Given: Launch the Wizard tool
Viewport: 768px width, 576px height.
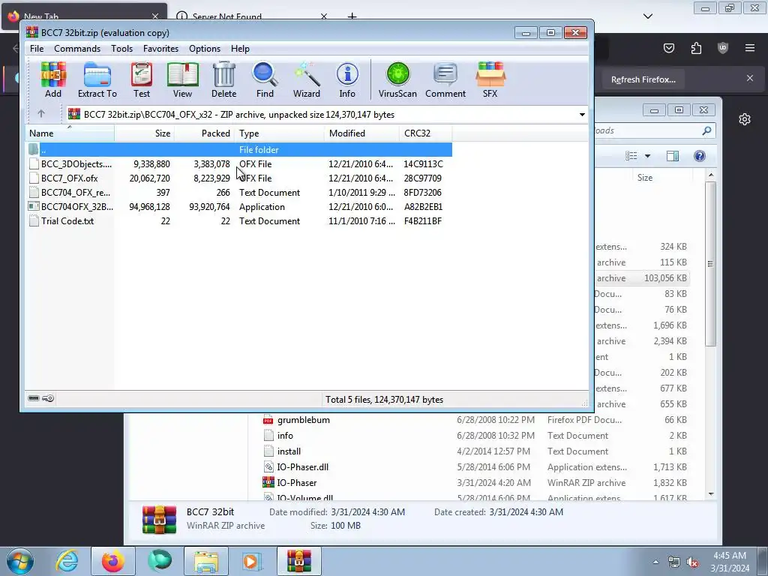Looking at the screenshot, I should (x=307, y=79).
